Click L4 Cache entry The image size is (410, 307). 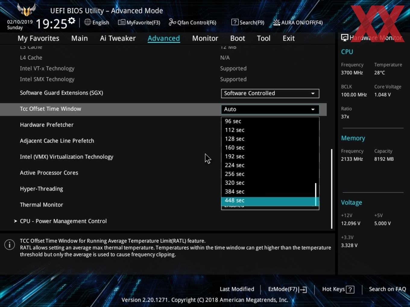click(x=31, y=57)
